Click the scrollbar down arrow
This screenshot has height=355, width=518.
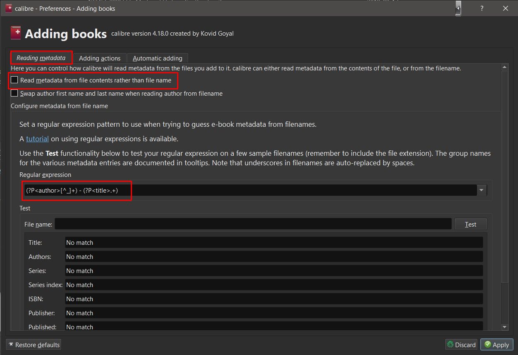[504, 327]
